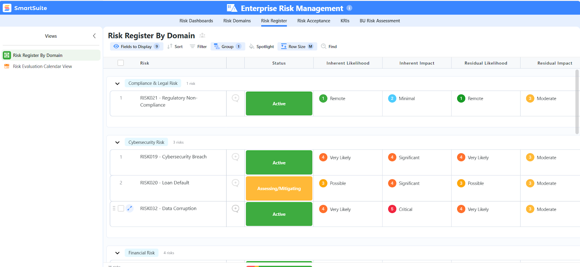Open comment bubble for RISK021 Regulatory Non-Compliance

point(235,98)
